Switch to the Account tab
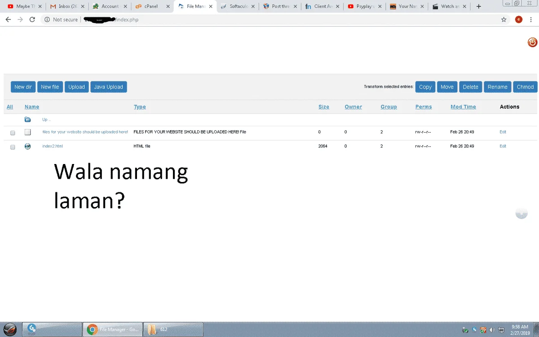 109,6
